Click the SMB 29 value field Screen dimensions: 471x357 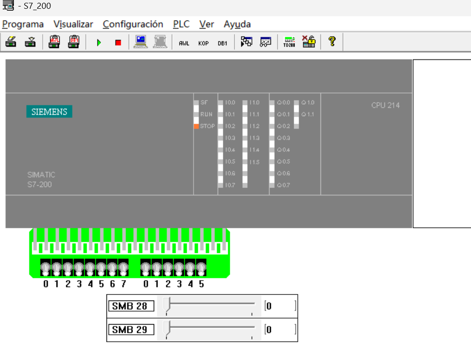pos(280,329)
